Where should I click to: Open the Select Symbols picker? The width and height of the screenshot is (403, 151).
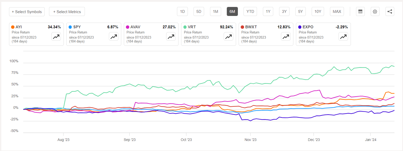(27, 12)
